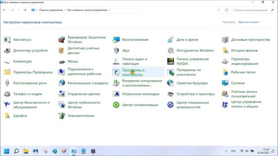Click the Система monitor icon
Viewport: 278px width, 156px height.
click(x=225, y=83)
